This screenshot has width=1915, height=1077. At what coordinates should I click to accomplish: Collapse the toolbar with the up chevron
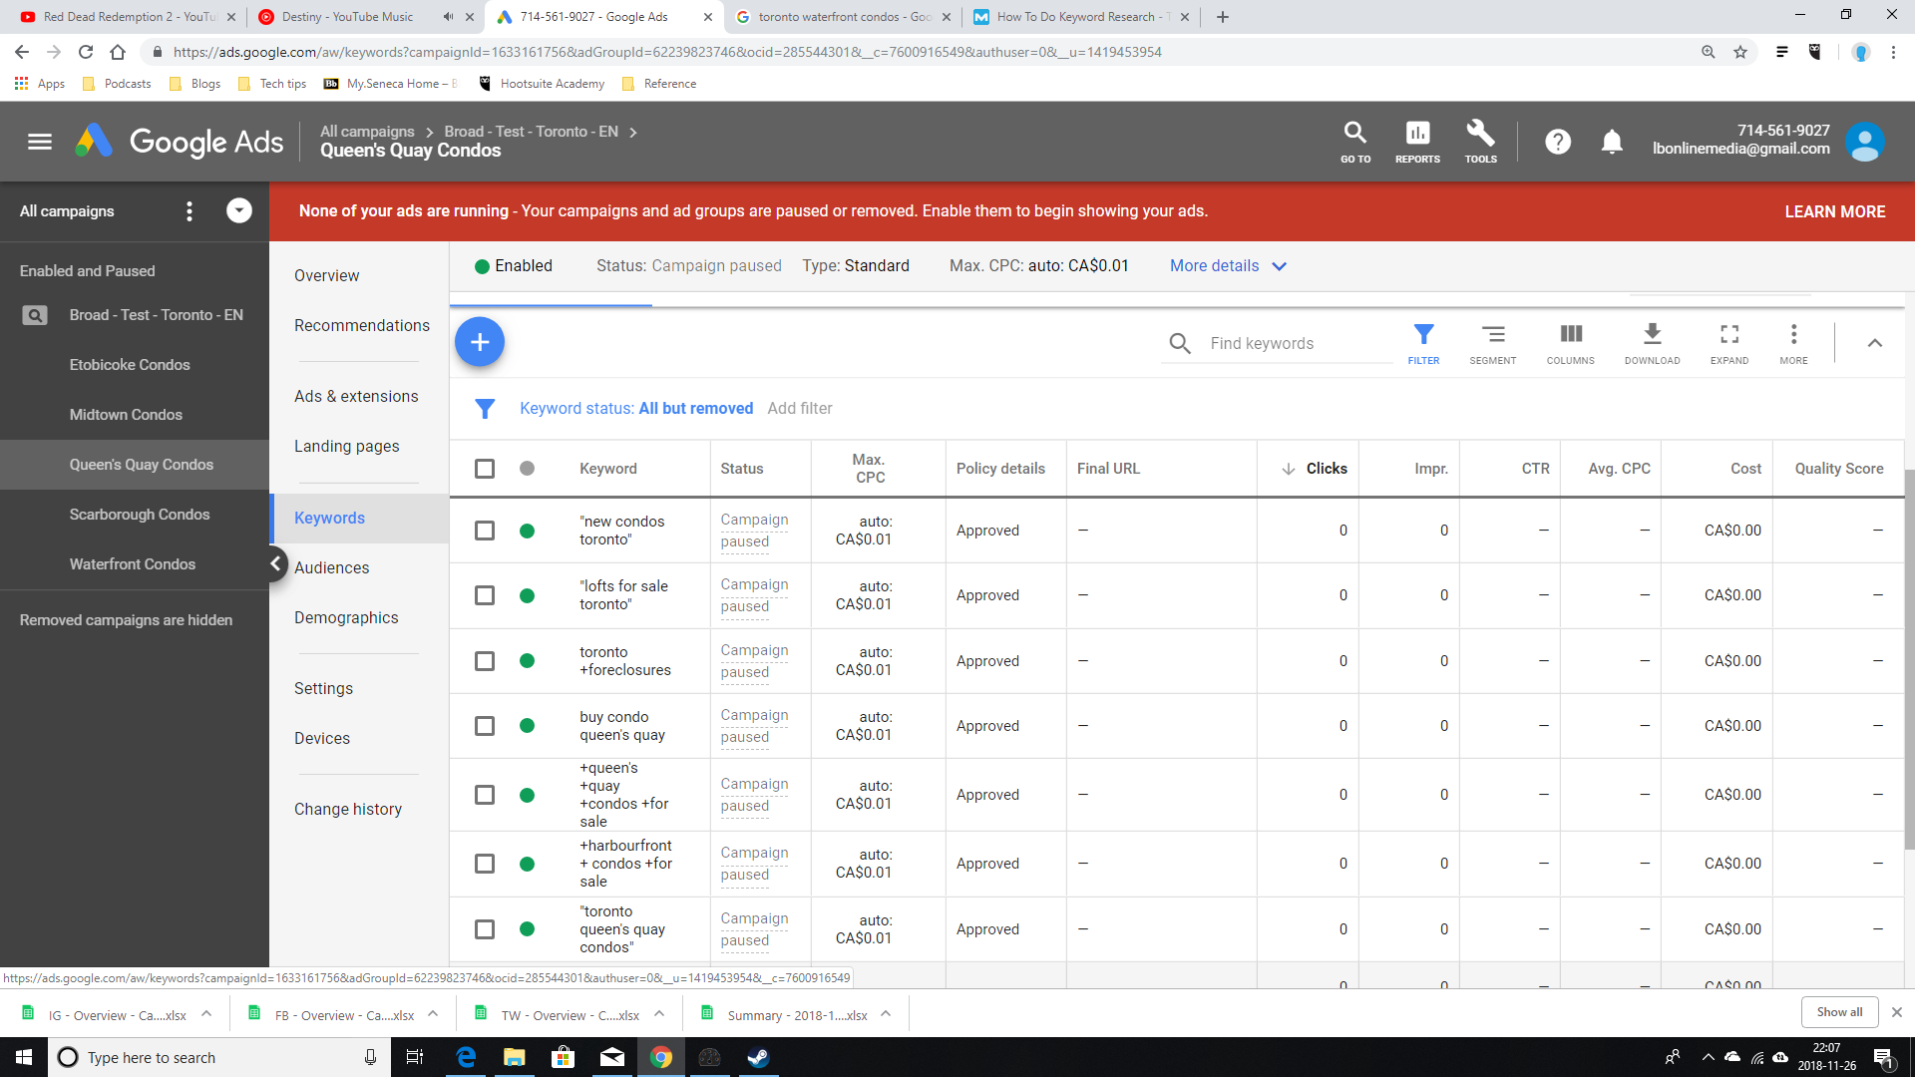(1875, 343)
